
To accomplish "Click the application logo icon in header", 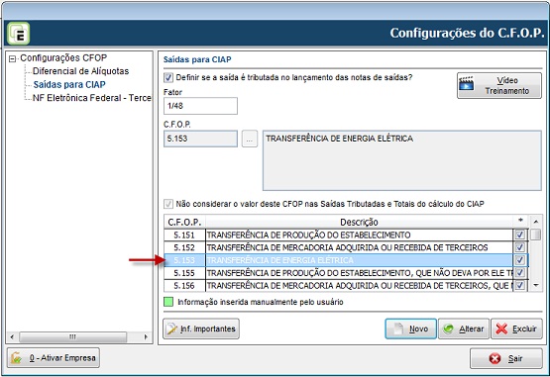I will pyautogui.click(x=18, y=34).
